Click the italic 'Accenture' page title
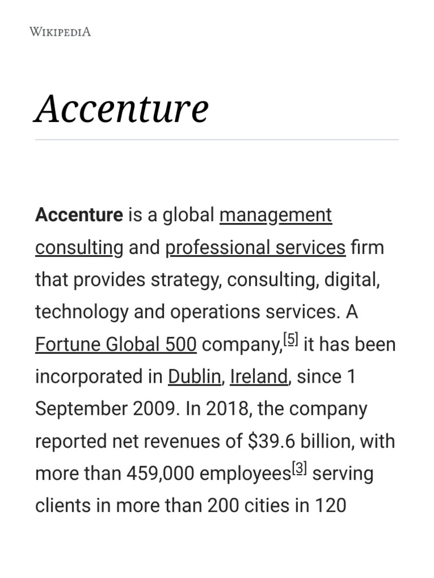 [121, 108]
